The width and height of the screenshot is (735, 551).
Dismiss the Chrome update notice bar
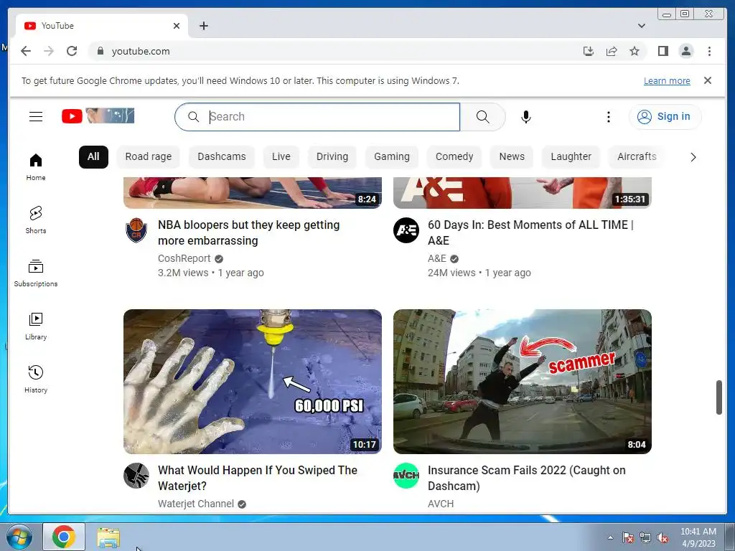click(708, 80)
